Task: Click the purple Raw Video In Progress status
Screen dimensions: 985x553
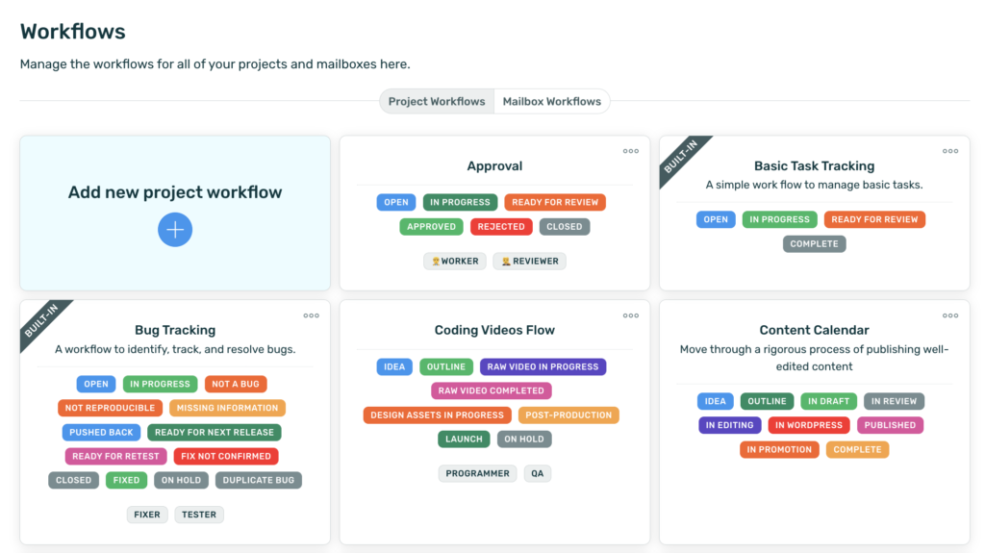Action: point(543,366)
